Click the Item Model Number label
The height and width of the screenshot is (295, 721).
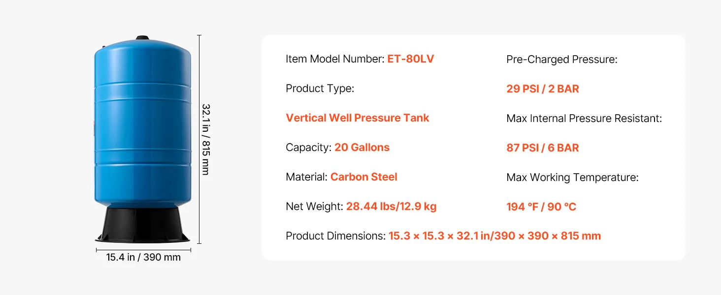pyautogui.click(x=334, y=59)
